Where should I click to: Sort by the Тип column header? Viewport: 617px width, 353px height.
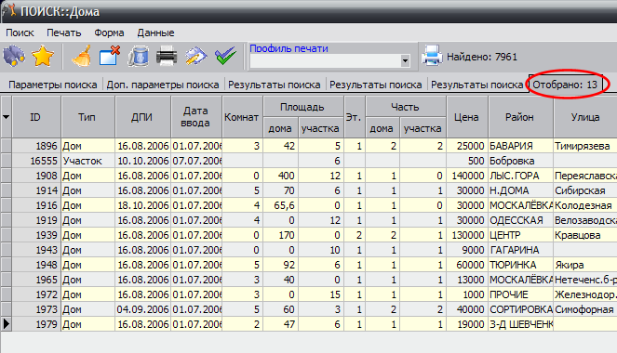pyautogui.click(x=87, y=117)
